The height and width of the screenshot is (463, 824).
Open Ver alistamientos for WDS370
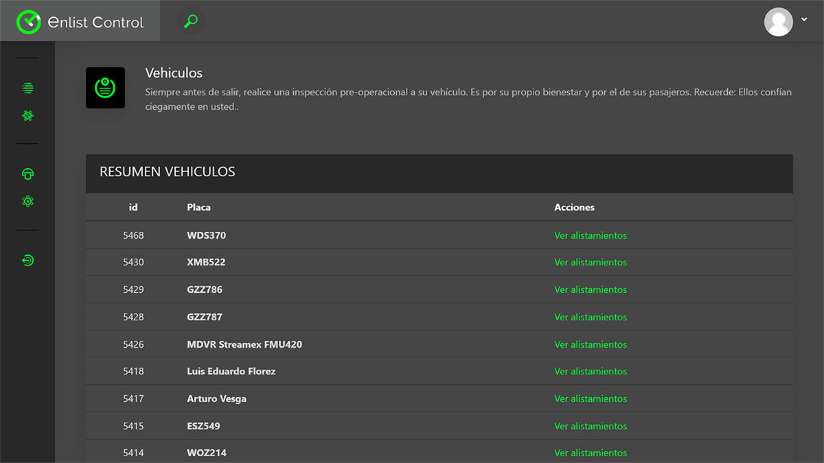click(x=591, y=235)
